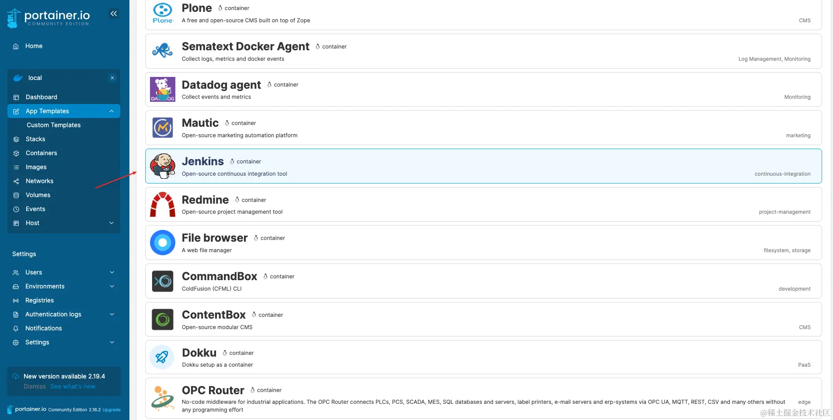Expand the Host submenu chevron
833x420 pixels.
(x=112, y=223)
